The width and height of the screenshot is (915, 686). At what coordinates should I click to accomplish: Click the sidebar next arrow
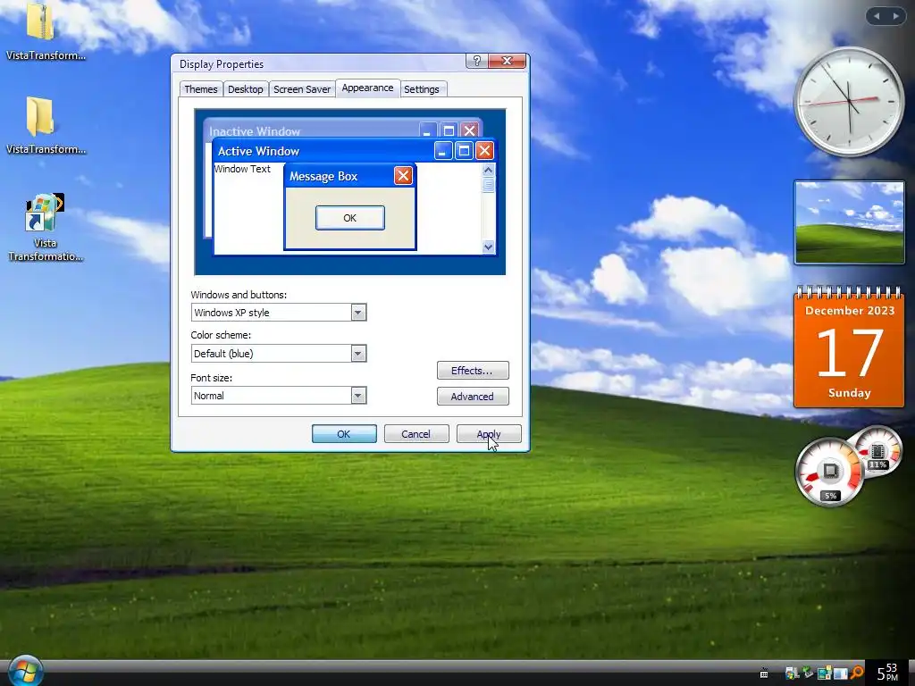895,16
